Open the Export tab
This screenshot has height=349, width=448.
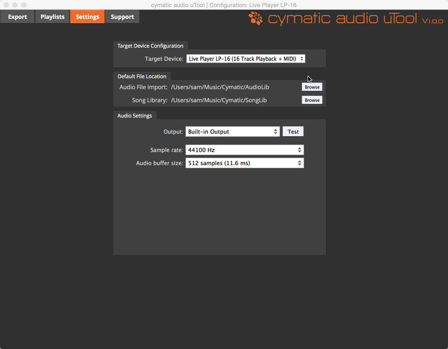(17, 17)
